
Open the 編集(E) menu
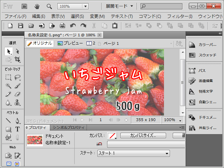coord(39,16)
